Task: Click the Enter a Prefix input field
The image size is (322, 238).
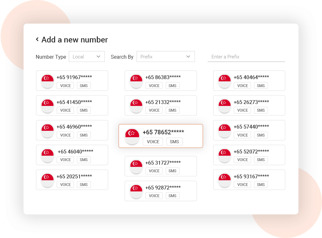Action: tap(247, 56)
